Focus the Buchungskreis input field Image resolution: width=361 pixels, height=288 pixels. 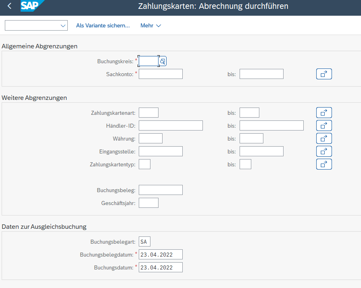click(148, 61)
